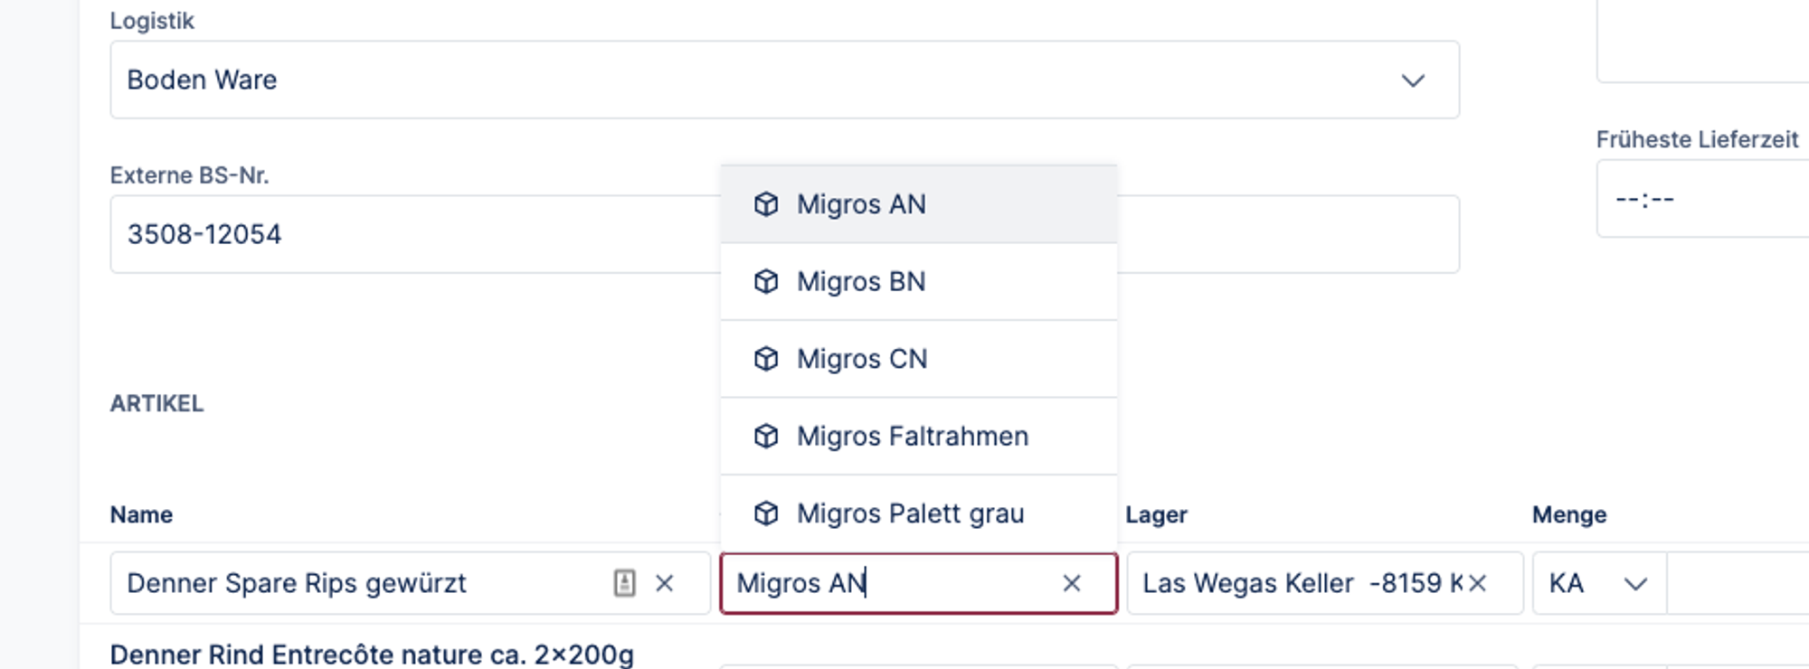The height and width of the screenshot is (669, 1809).
Task: Clear the Migros AN packaging field
Action: point(1072,583)
